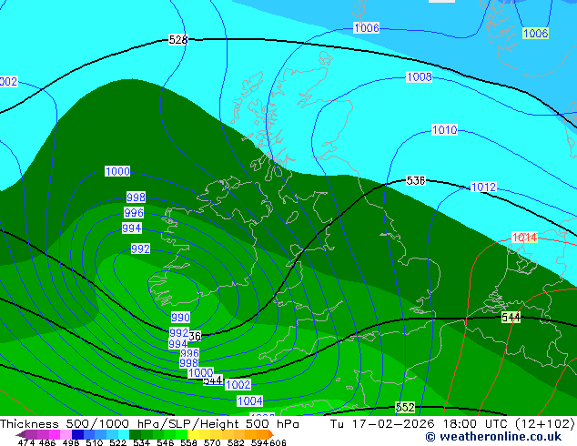Click the 990 low-pressure centre label

pos(181,317)
